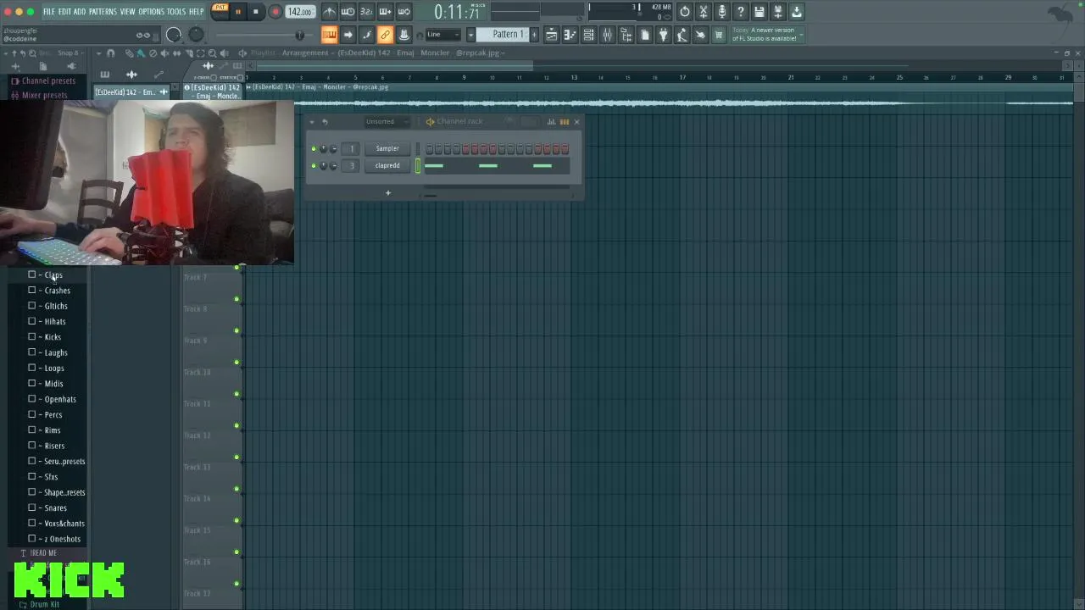This screenshot has width=1085, height=610.
Task: Open the OPTIONS menu
Action: coord(151,12)
